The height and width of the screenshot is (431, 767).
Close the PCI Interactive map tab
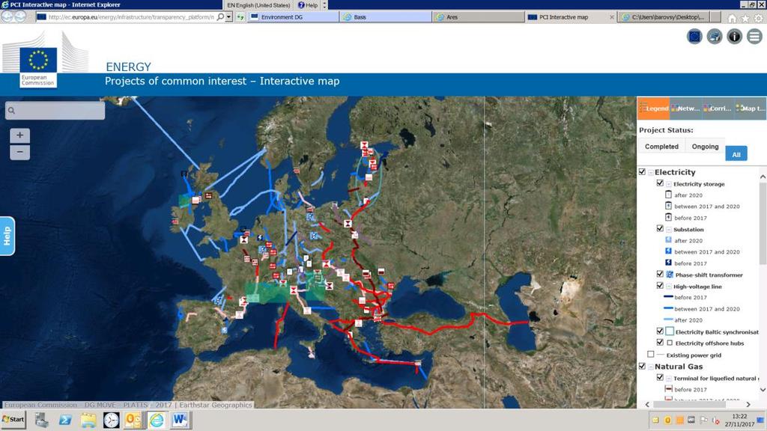tap(611, 17)
